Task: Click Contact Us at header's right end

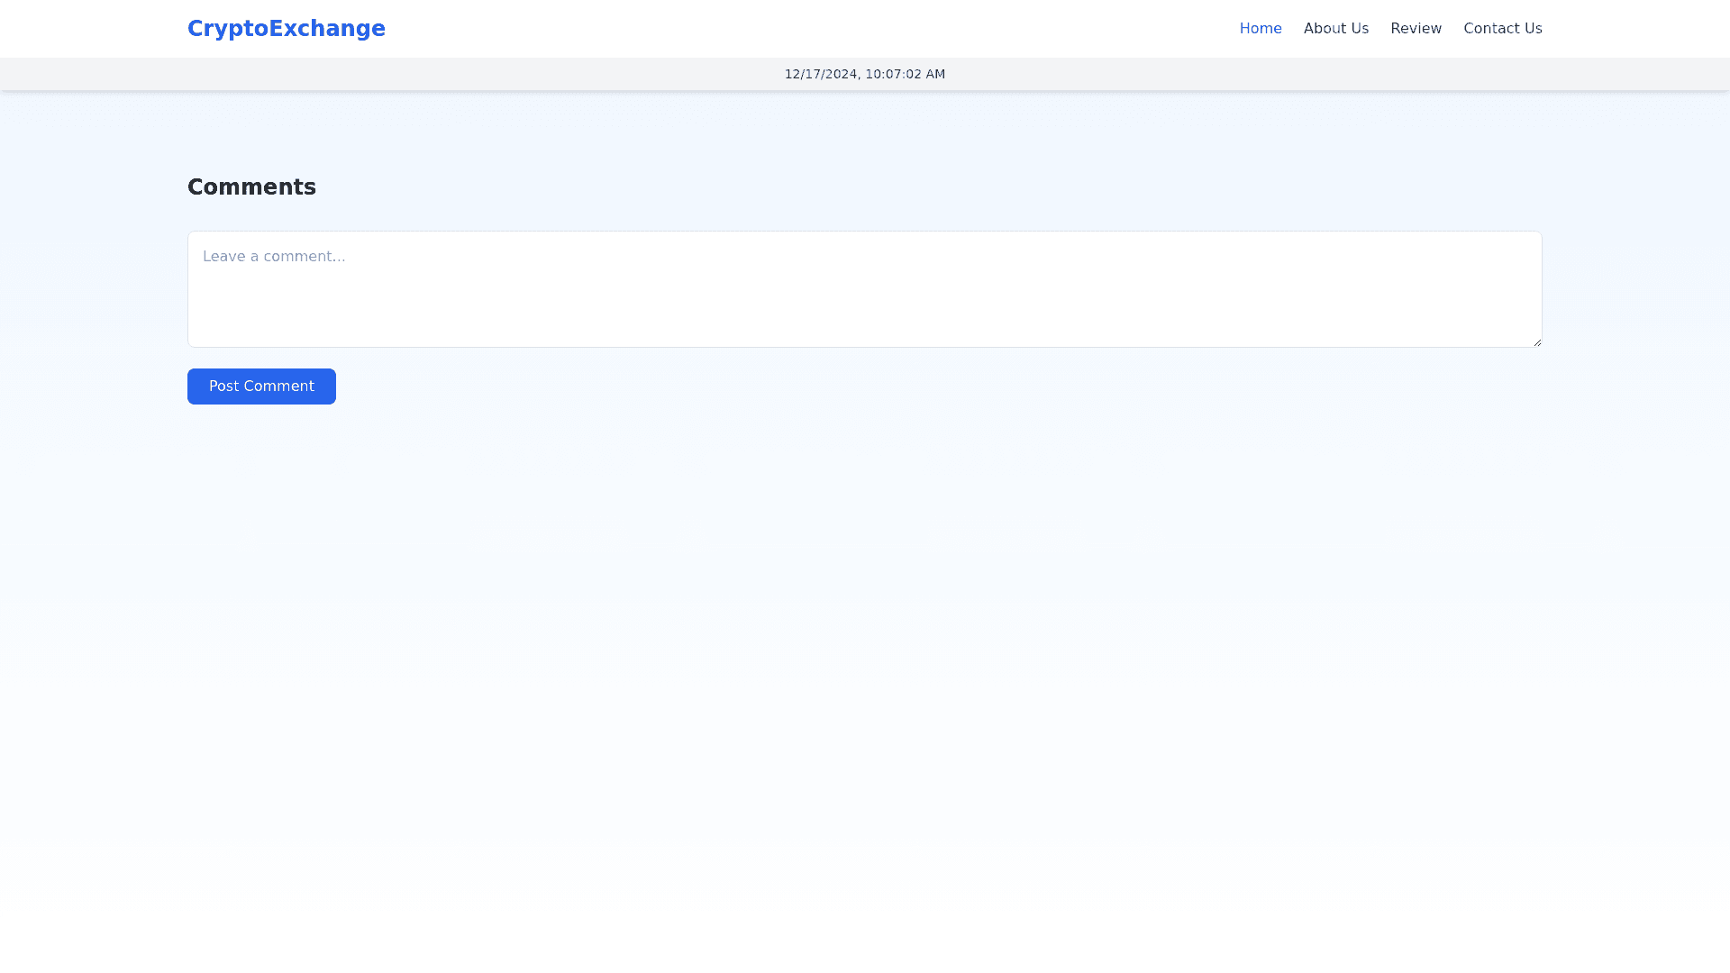Action: [1502, 29]
